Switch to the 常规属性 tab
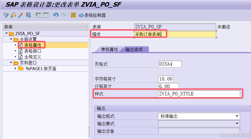This screenshot has width=251, height=139. 109,49
